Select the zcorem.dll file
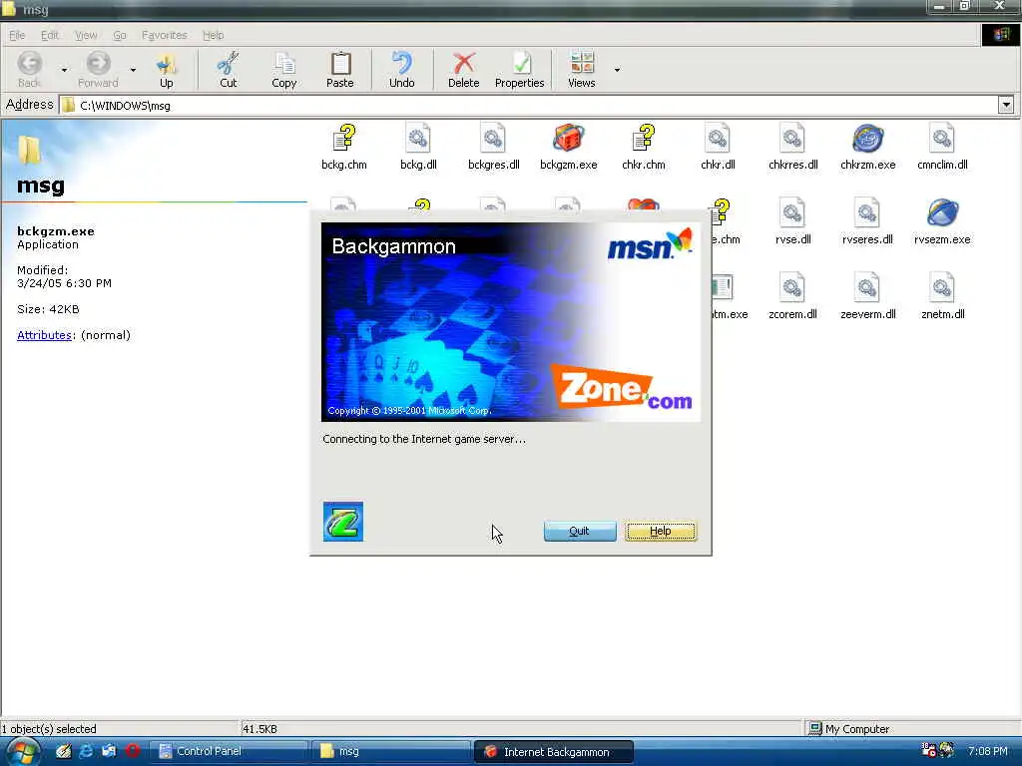1022x766 pixels. (x=792, y=297)
